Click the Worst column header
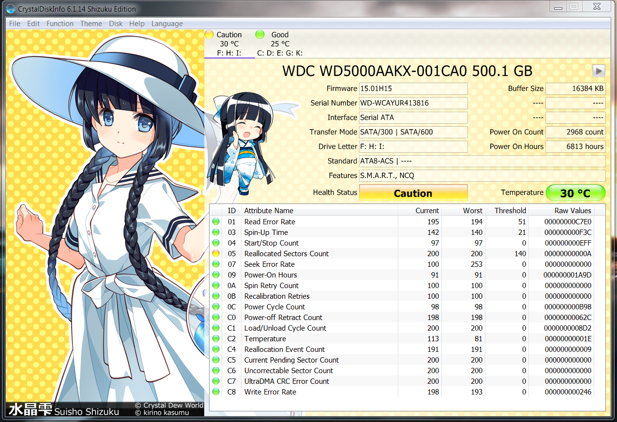This screenshot has height=422, width=617. (464, 210)
